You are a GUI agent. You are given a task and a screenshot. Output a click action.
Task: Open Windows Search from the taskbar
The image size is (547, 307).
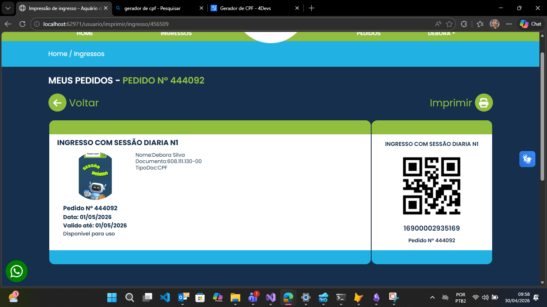(130, 297)
